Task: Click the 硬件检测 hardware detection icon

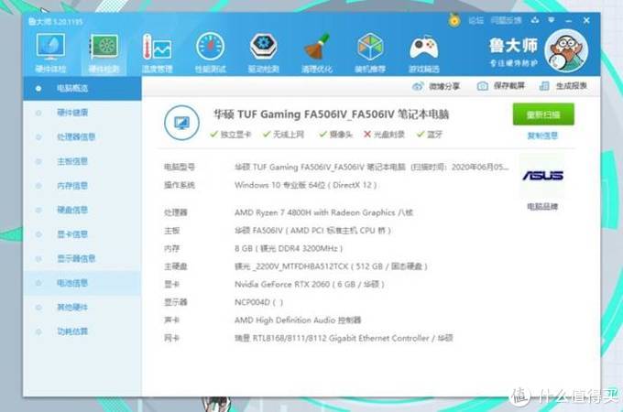Action: pyautogui.click(x=104, y=51)
